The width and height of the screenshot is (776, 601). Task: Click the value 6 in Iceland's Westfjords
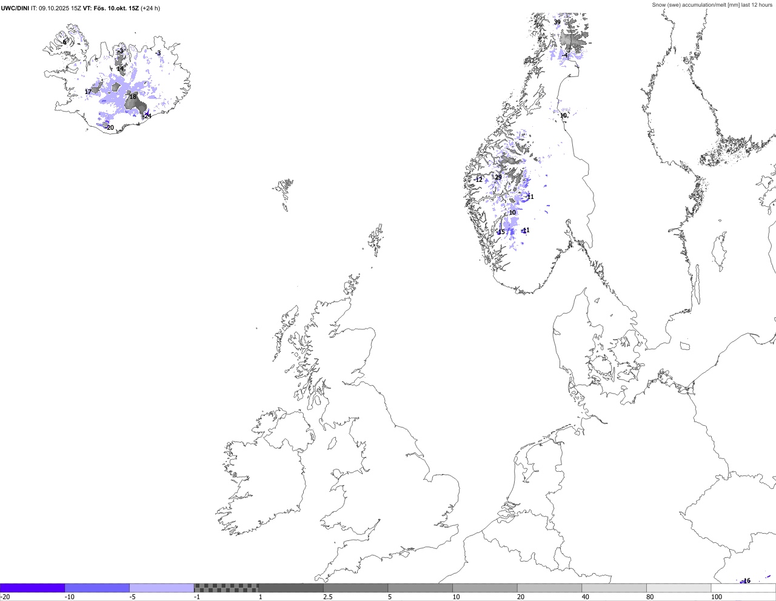pos(65,42)
